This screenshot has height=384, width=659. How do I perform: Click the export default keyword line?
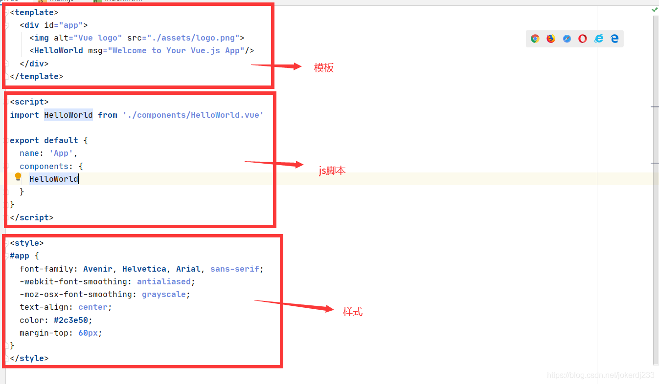[49, 140]
